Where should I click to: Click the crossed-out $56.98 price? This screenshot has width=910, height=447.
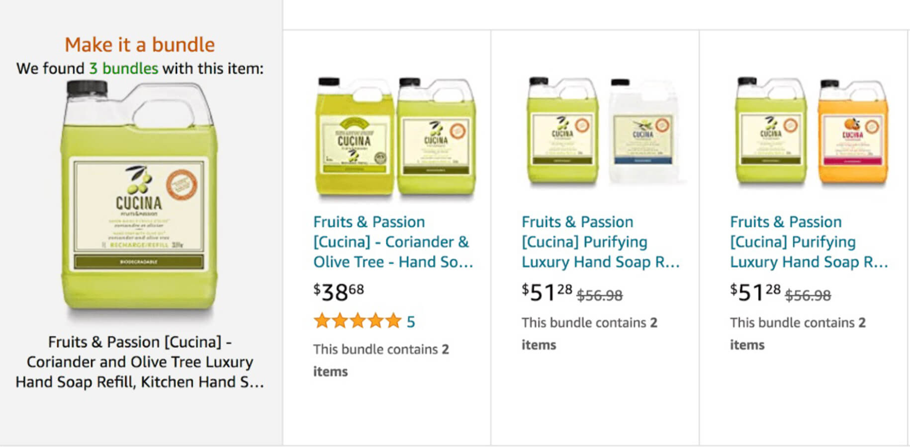pos(599,295)
